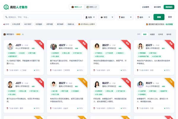Image resolution: width=178 pixels, height=119 pixels.
Task: Open second-row 谢同学 male avatar
Action: click(x=53, y=84)
